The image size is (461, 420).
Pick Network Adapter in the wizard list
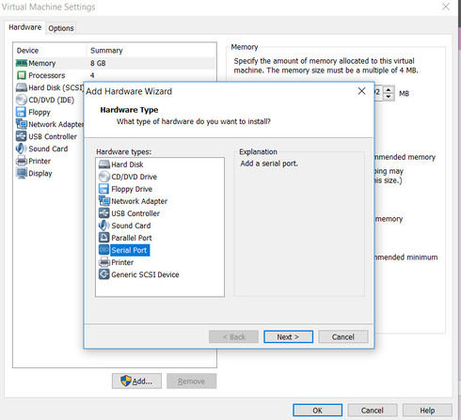click(134, 201)
